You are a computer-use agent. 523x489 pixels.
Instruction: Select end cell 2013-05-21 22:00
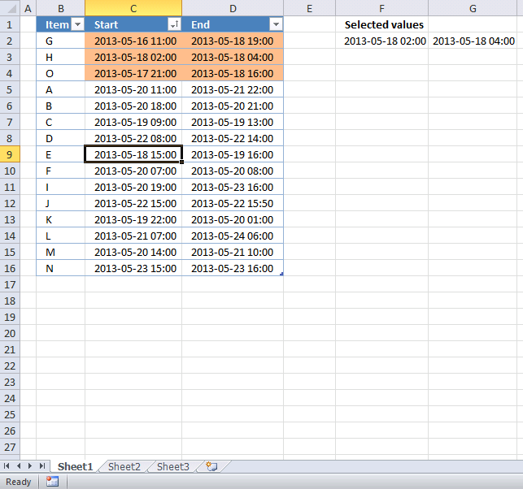233,89
